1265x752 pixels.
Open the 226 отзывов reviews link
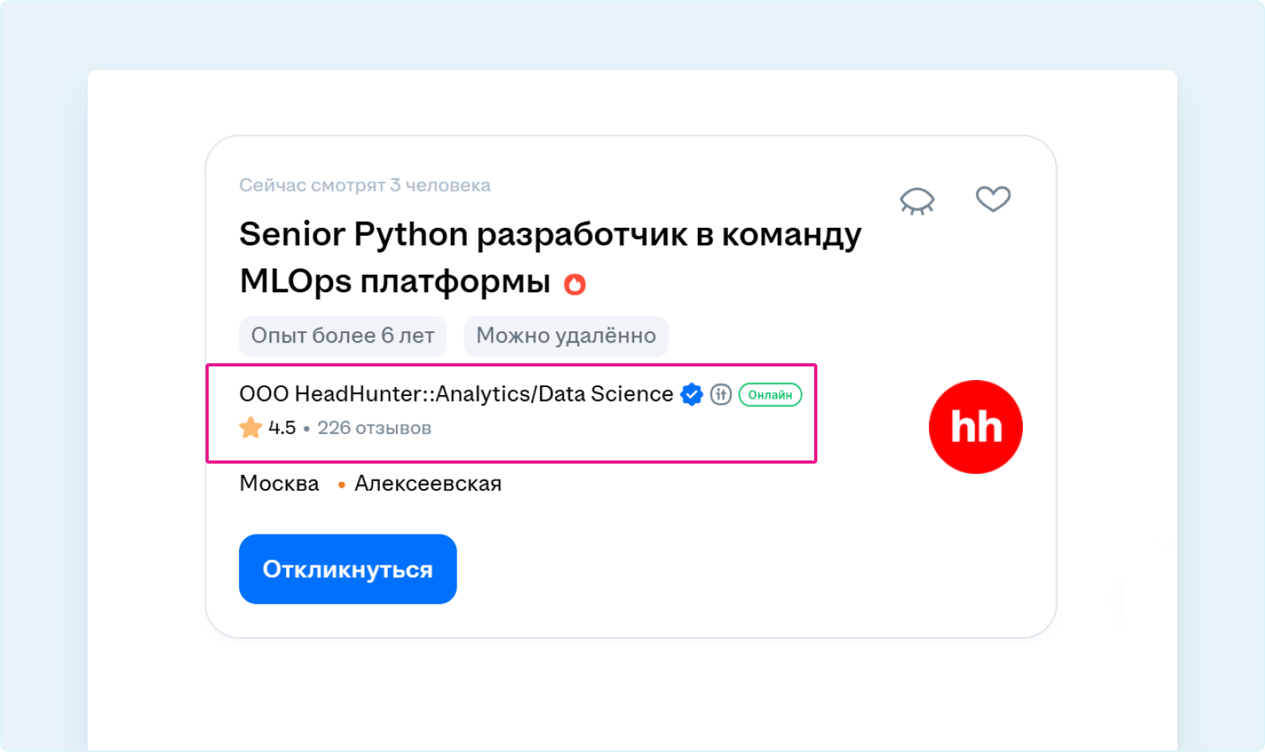374,428
